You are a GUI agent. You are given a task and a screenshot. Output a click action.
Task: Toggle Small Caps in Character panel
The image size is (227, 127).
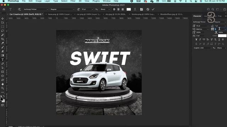click(x=208, y=40)
